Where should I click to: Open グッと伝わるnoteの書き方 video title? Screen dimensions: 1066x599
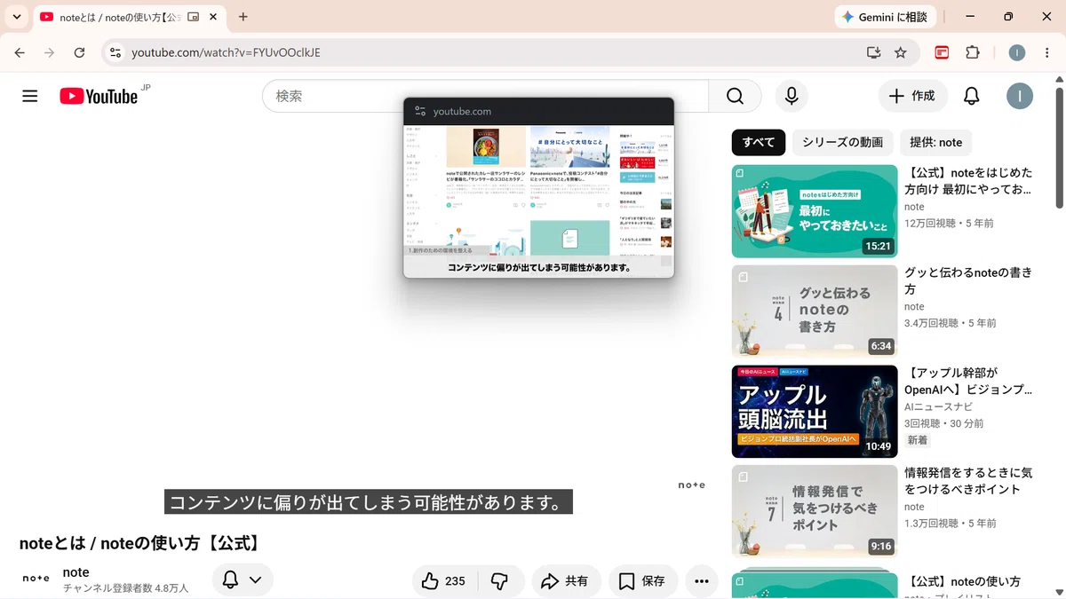click(x=968, y=281)
